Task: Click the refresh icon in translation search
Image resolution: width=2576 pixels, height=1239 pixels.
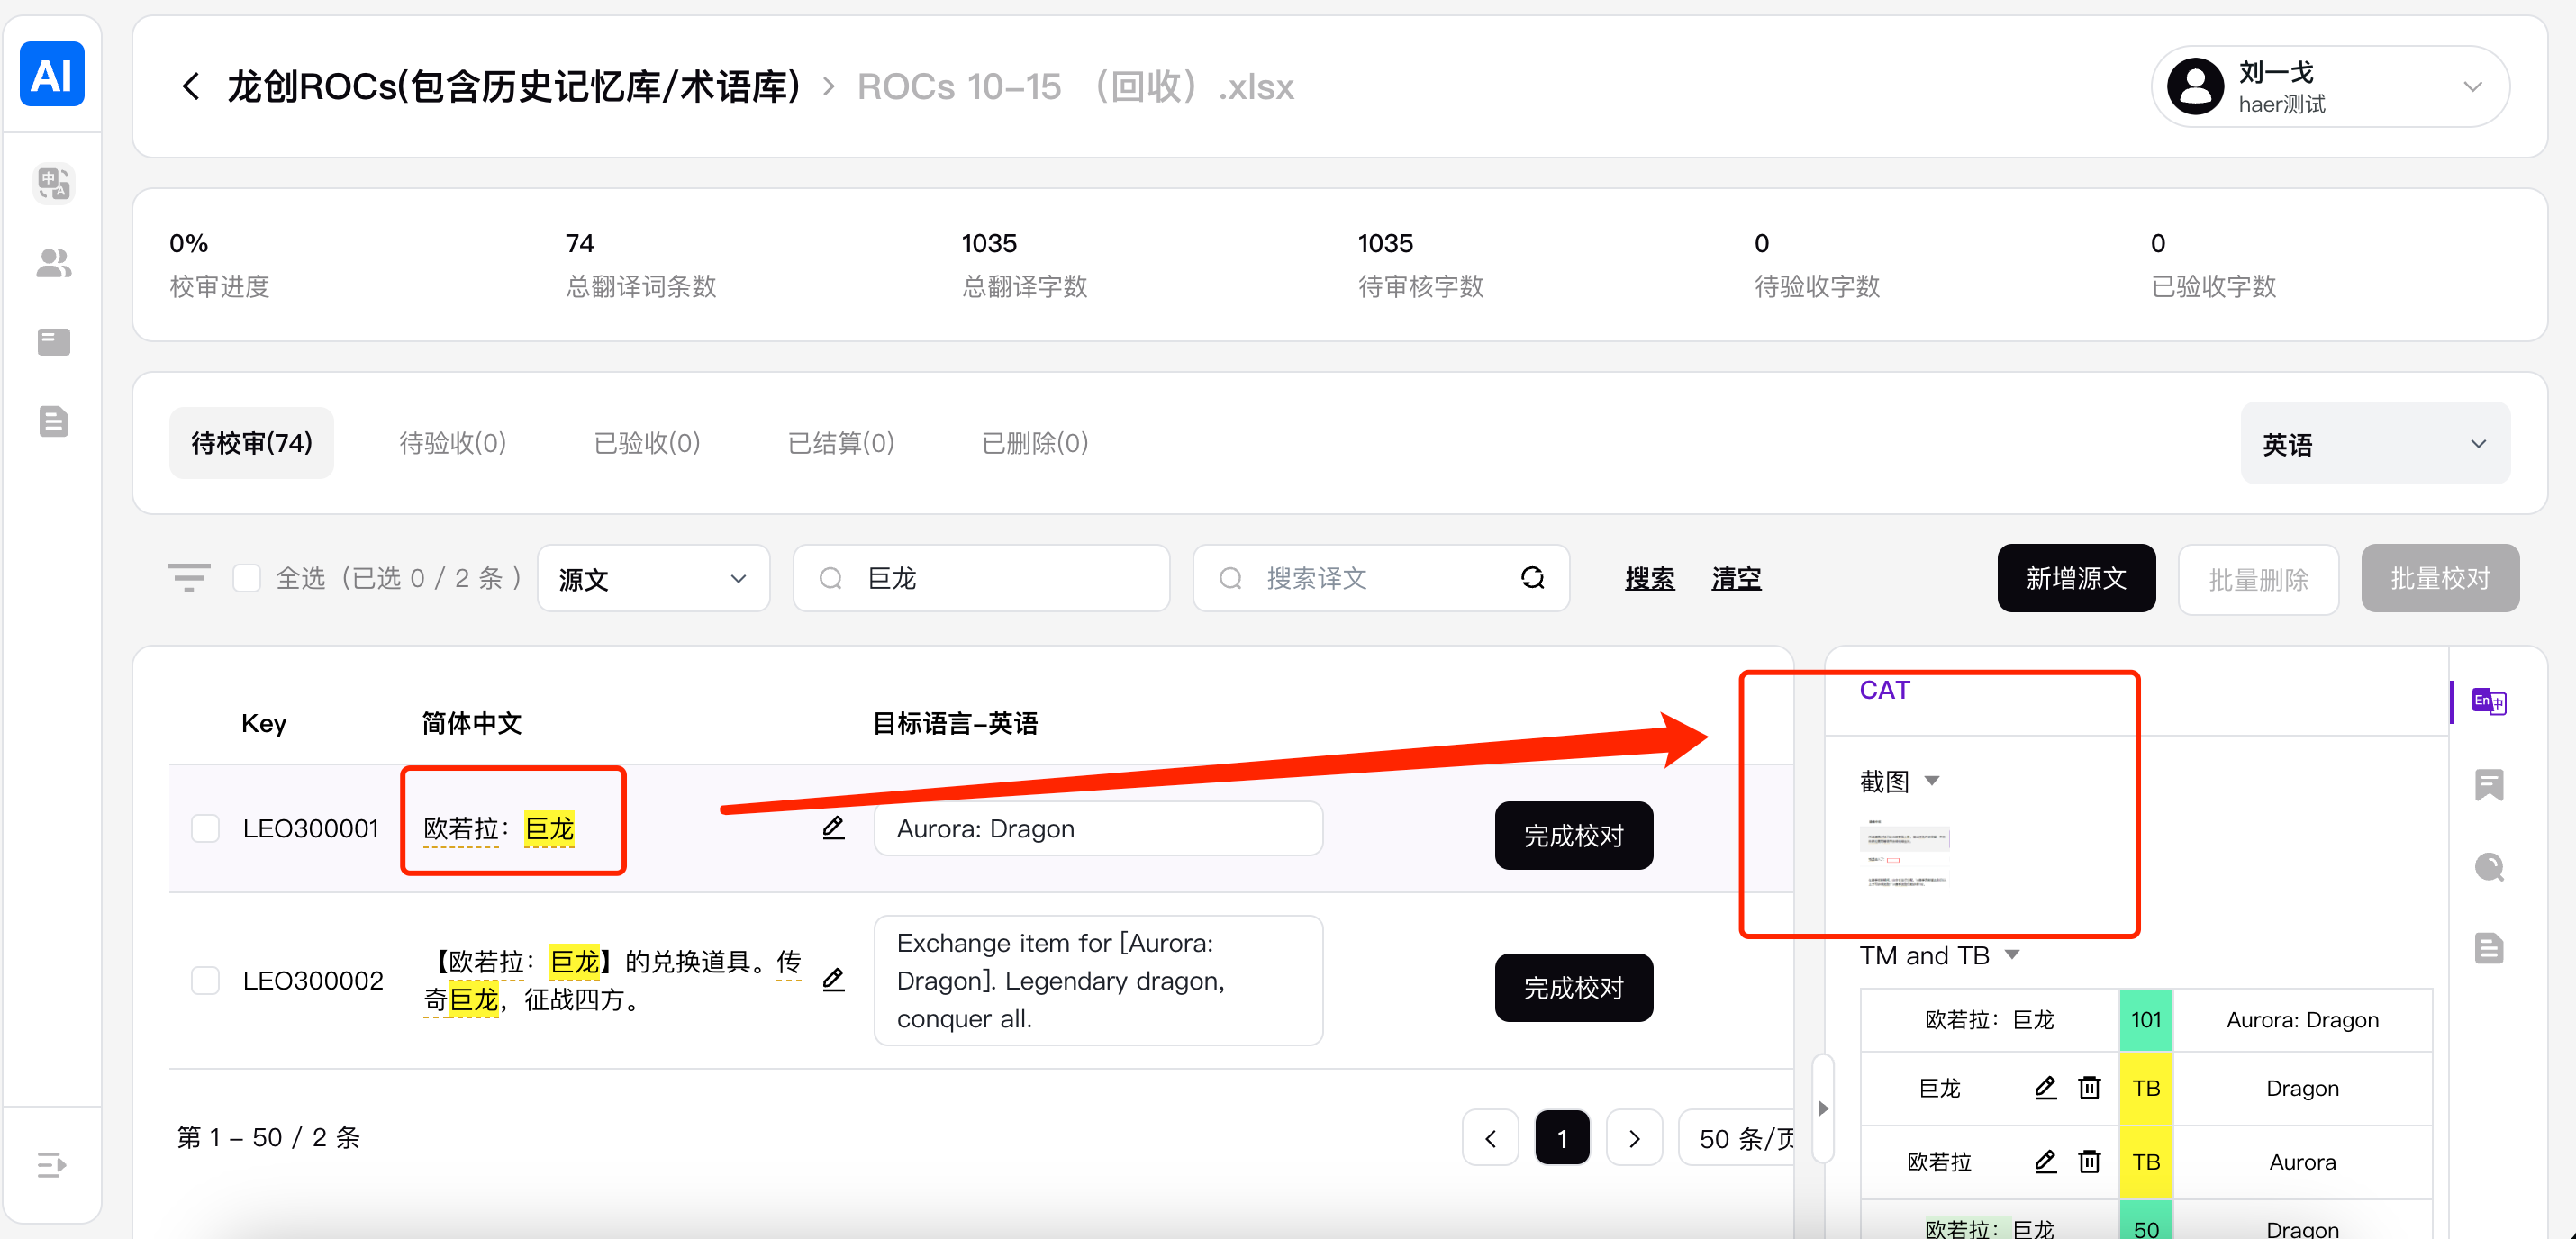Action: pos(1532,578)
